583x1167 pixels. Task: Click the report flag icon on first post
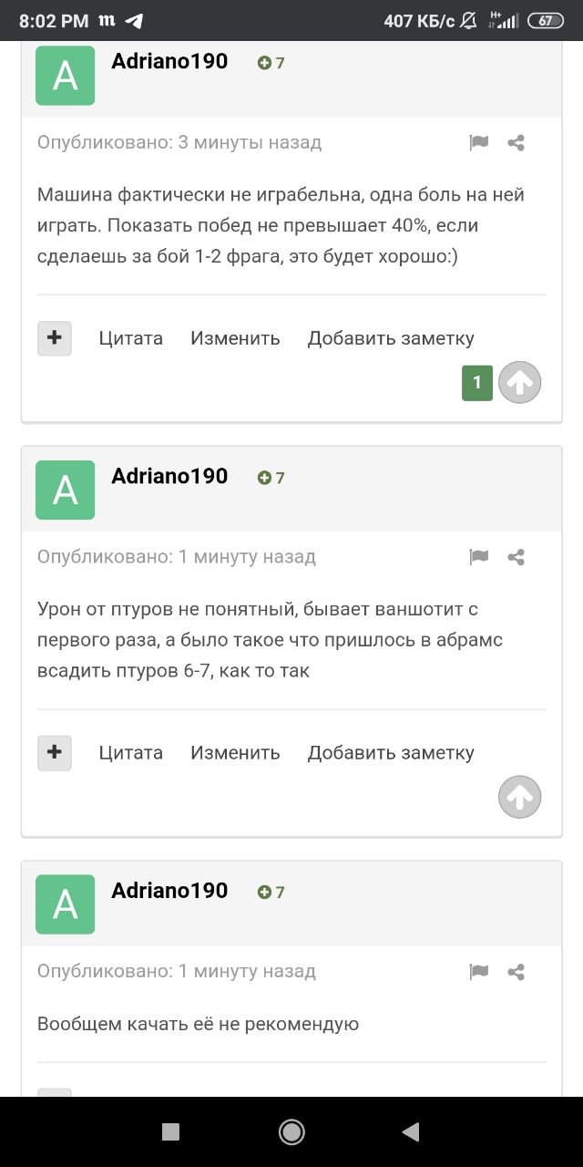pos(479,142)
